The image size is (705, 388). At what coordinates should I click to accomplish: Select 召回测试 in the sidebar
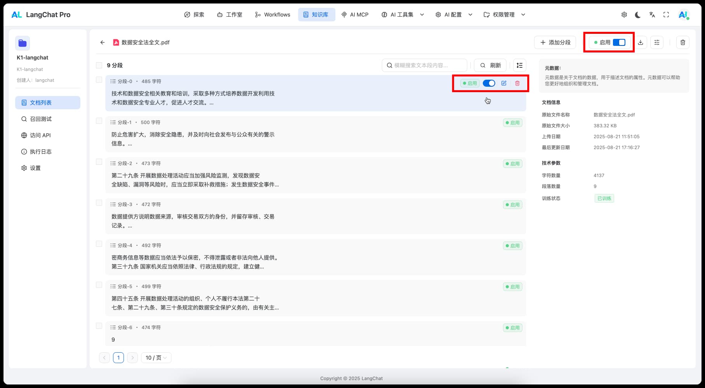point(40,119)
